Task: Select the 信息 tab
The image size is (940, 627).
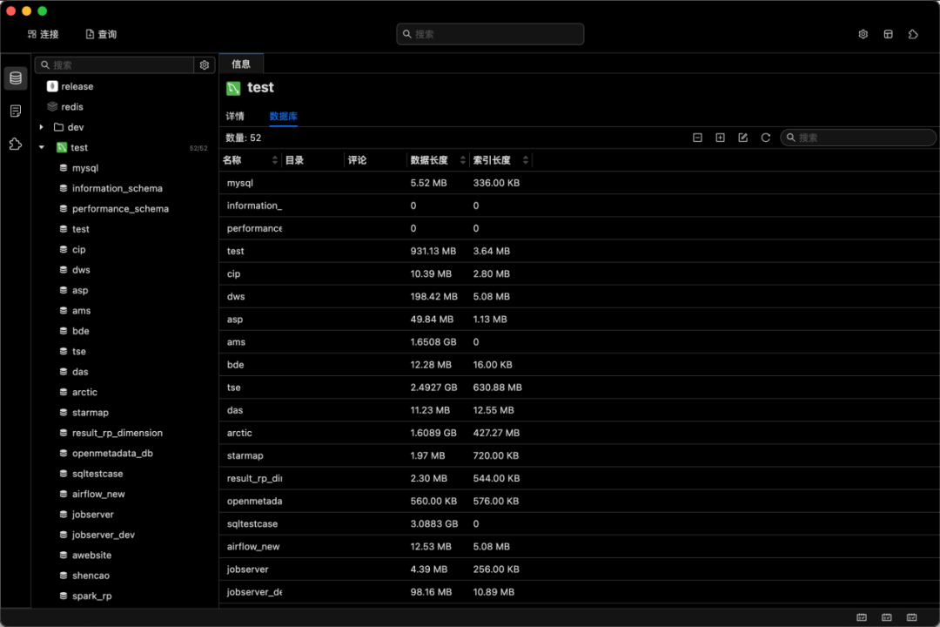Action: tap(241, 64)
